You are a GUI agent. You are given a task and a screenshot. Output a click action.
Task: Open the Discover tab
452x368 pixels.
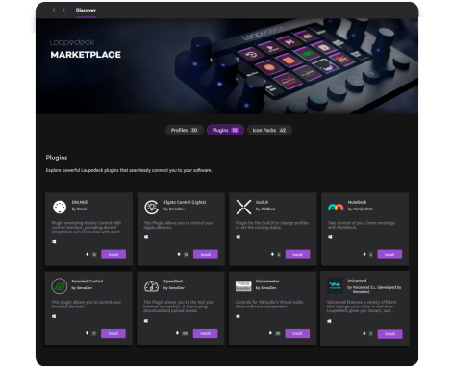(x=86, y=11)
